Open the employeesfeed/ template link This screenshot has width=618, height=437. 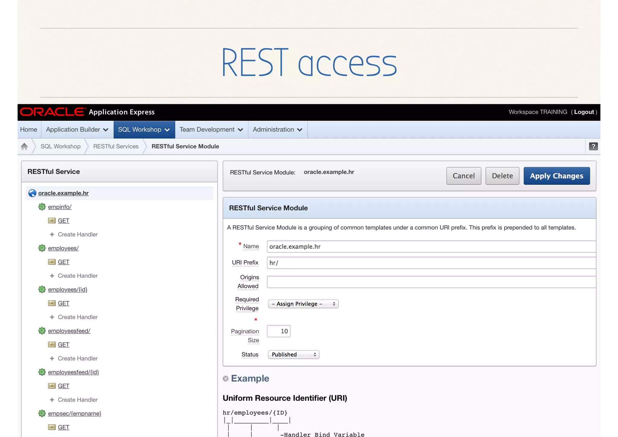point(69,331)
